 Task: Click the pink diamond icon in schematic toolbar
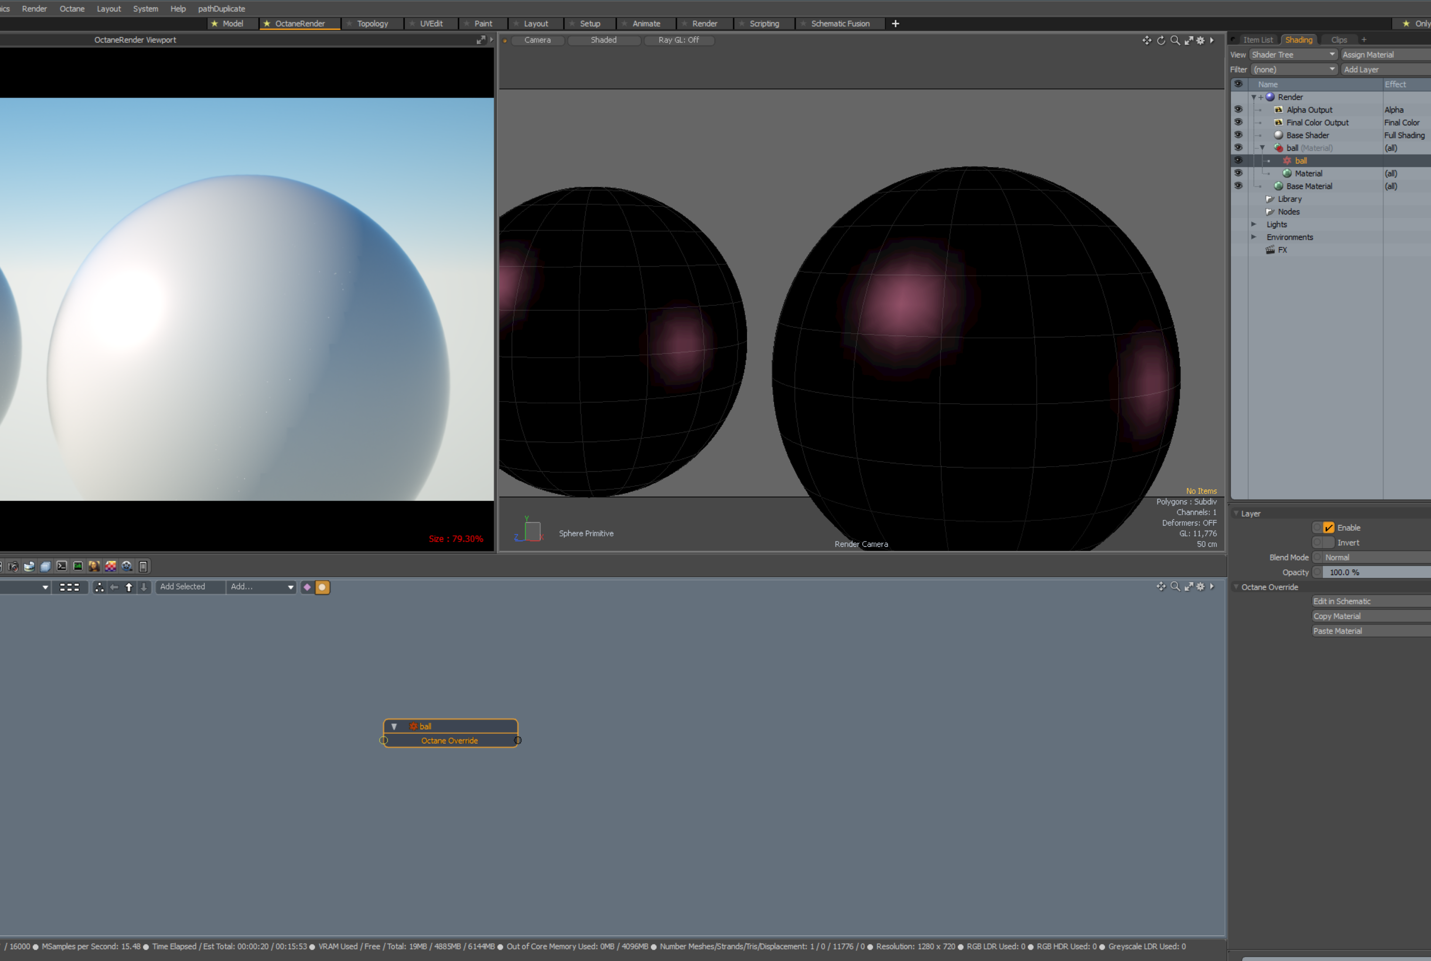[307, 587]
